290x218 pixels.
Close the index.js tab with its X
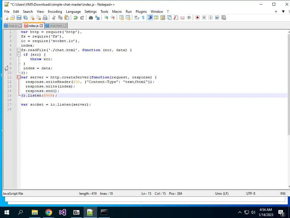point(41,26)
